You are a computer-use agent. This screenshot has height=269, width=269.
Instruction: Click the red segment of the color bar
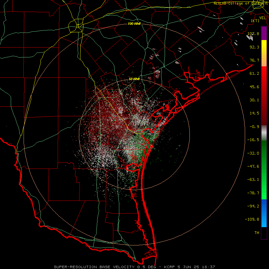pos(264,96)
